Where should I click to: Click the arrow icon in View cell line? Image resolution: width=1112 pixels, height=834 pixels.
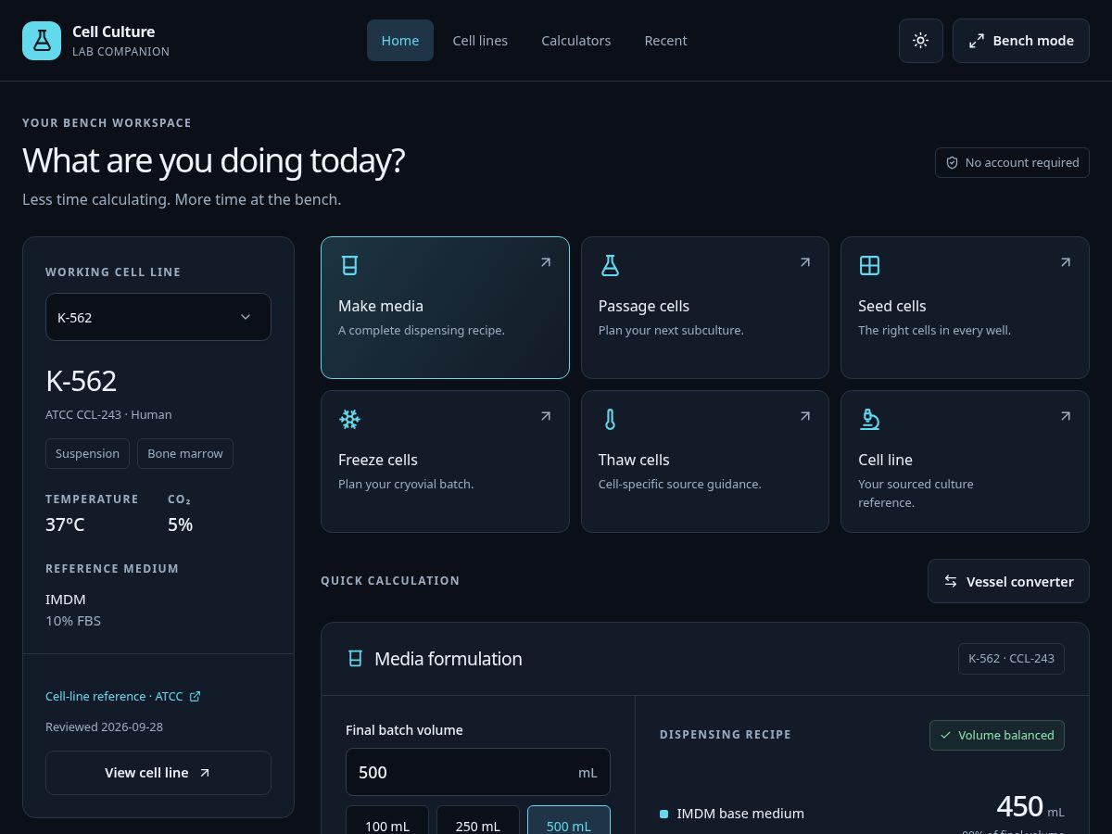click(205, 773)
